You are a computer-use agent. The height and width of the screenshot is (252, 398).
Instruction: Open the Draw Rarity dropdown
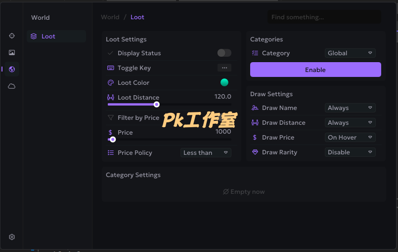[x=350, y=152]
